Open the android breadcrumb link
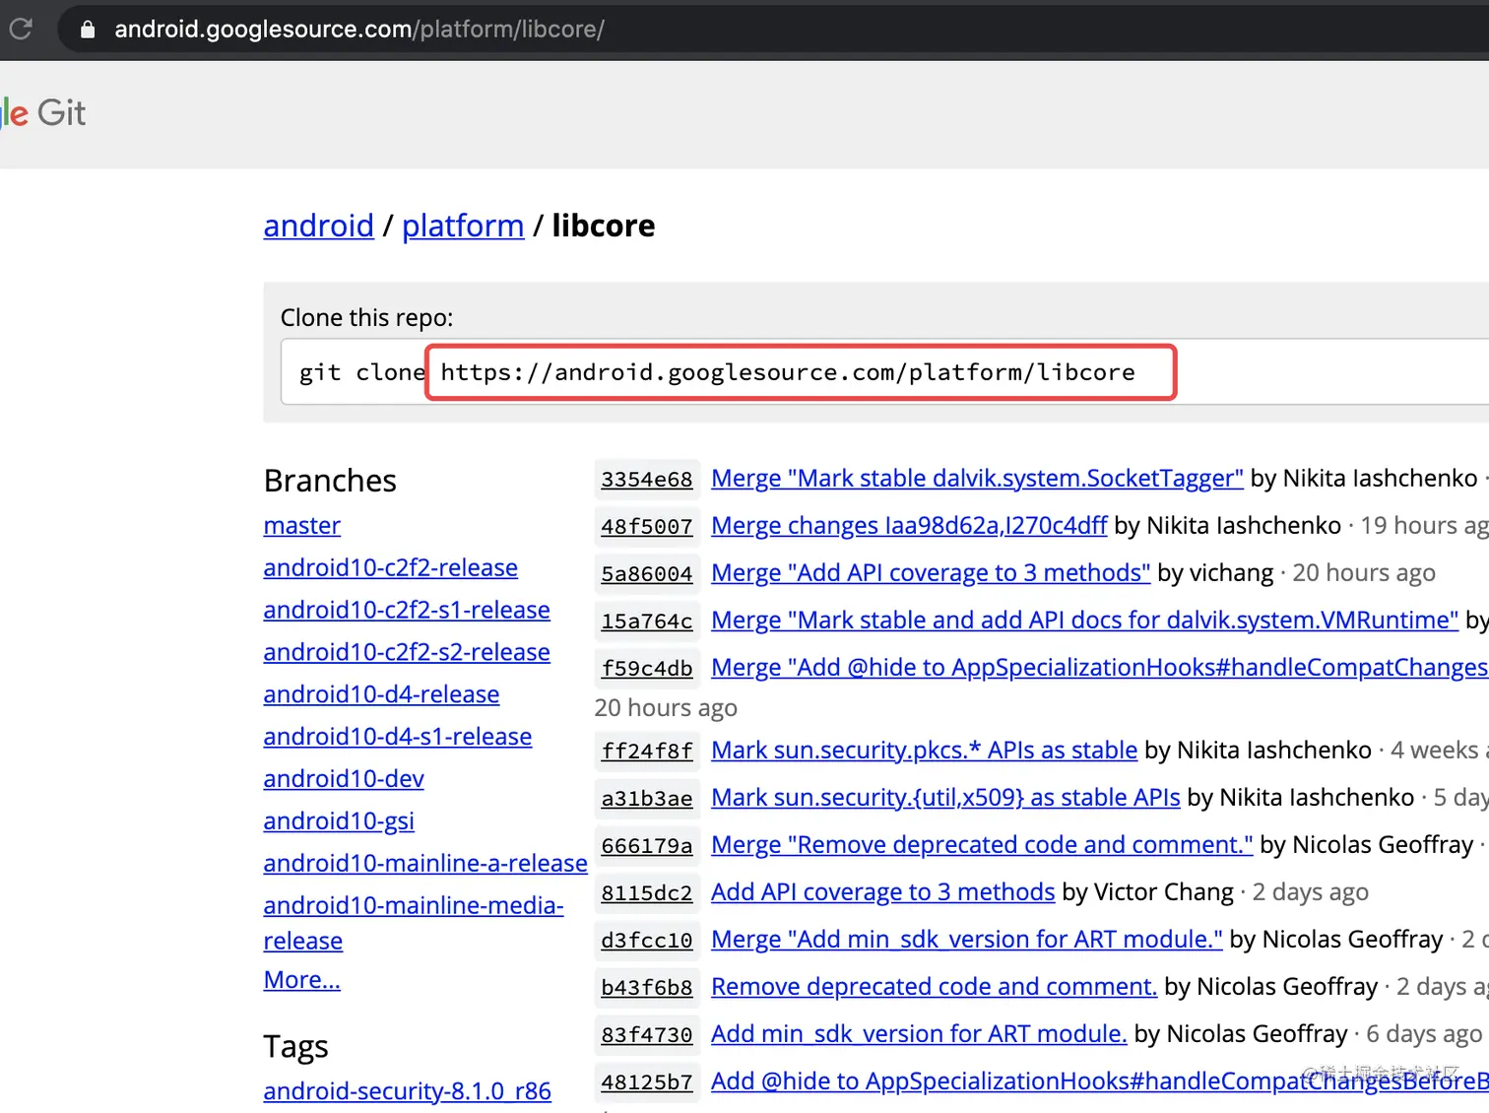1489x1113 pixels. click(318, 226)
